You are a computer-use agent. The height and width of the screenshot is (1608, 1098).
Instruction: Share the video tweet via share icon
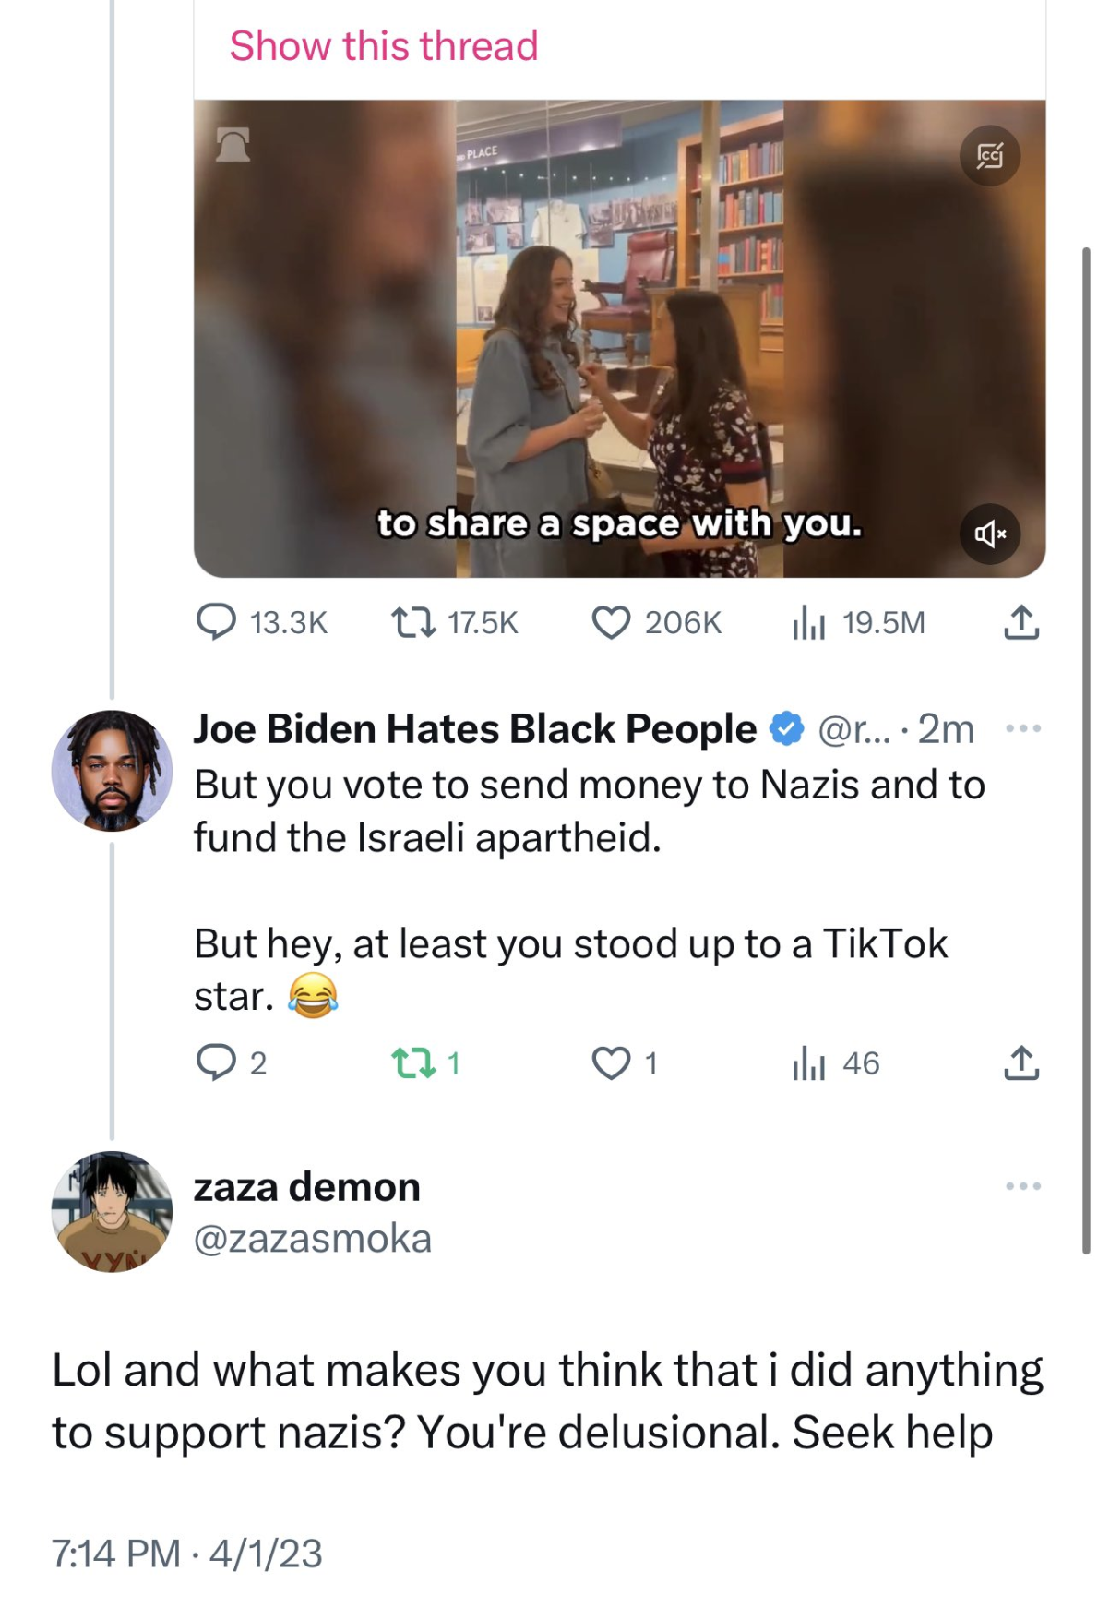coord(1020,622)
